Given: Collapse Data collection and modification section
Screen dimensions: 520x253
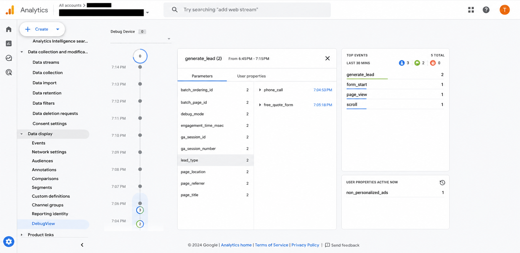Looking at the screenshot, I should click(x=22, y=52).
